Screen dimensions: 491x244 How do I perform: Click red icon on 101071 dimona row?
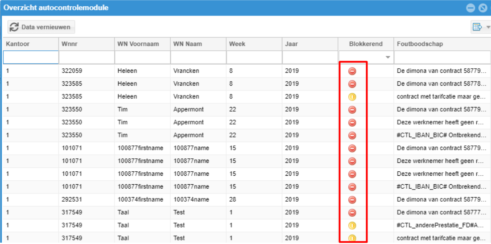pyautogui.click(x=352, y=148)
